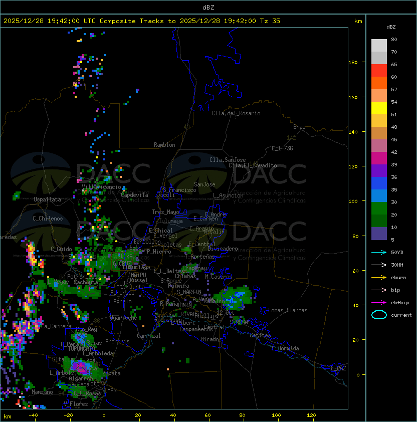417x422 pixels.
Task: Click the C_Guido map label
Action: (61, 249)
